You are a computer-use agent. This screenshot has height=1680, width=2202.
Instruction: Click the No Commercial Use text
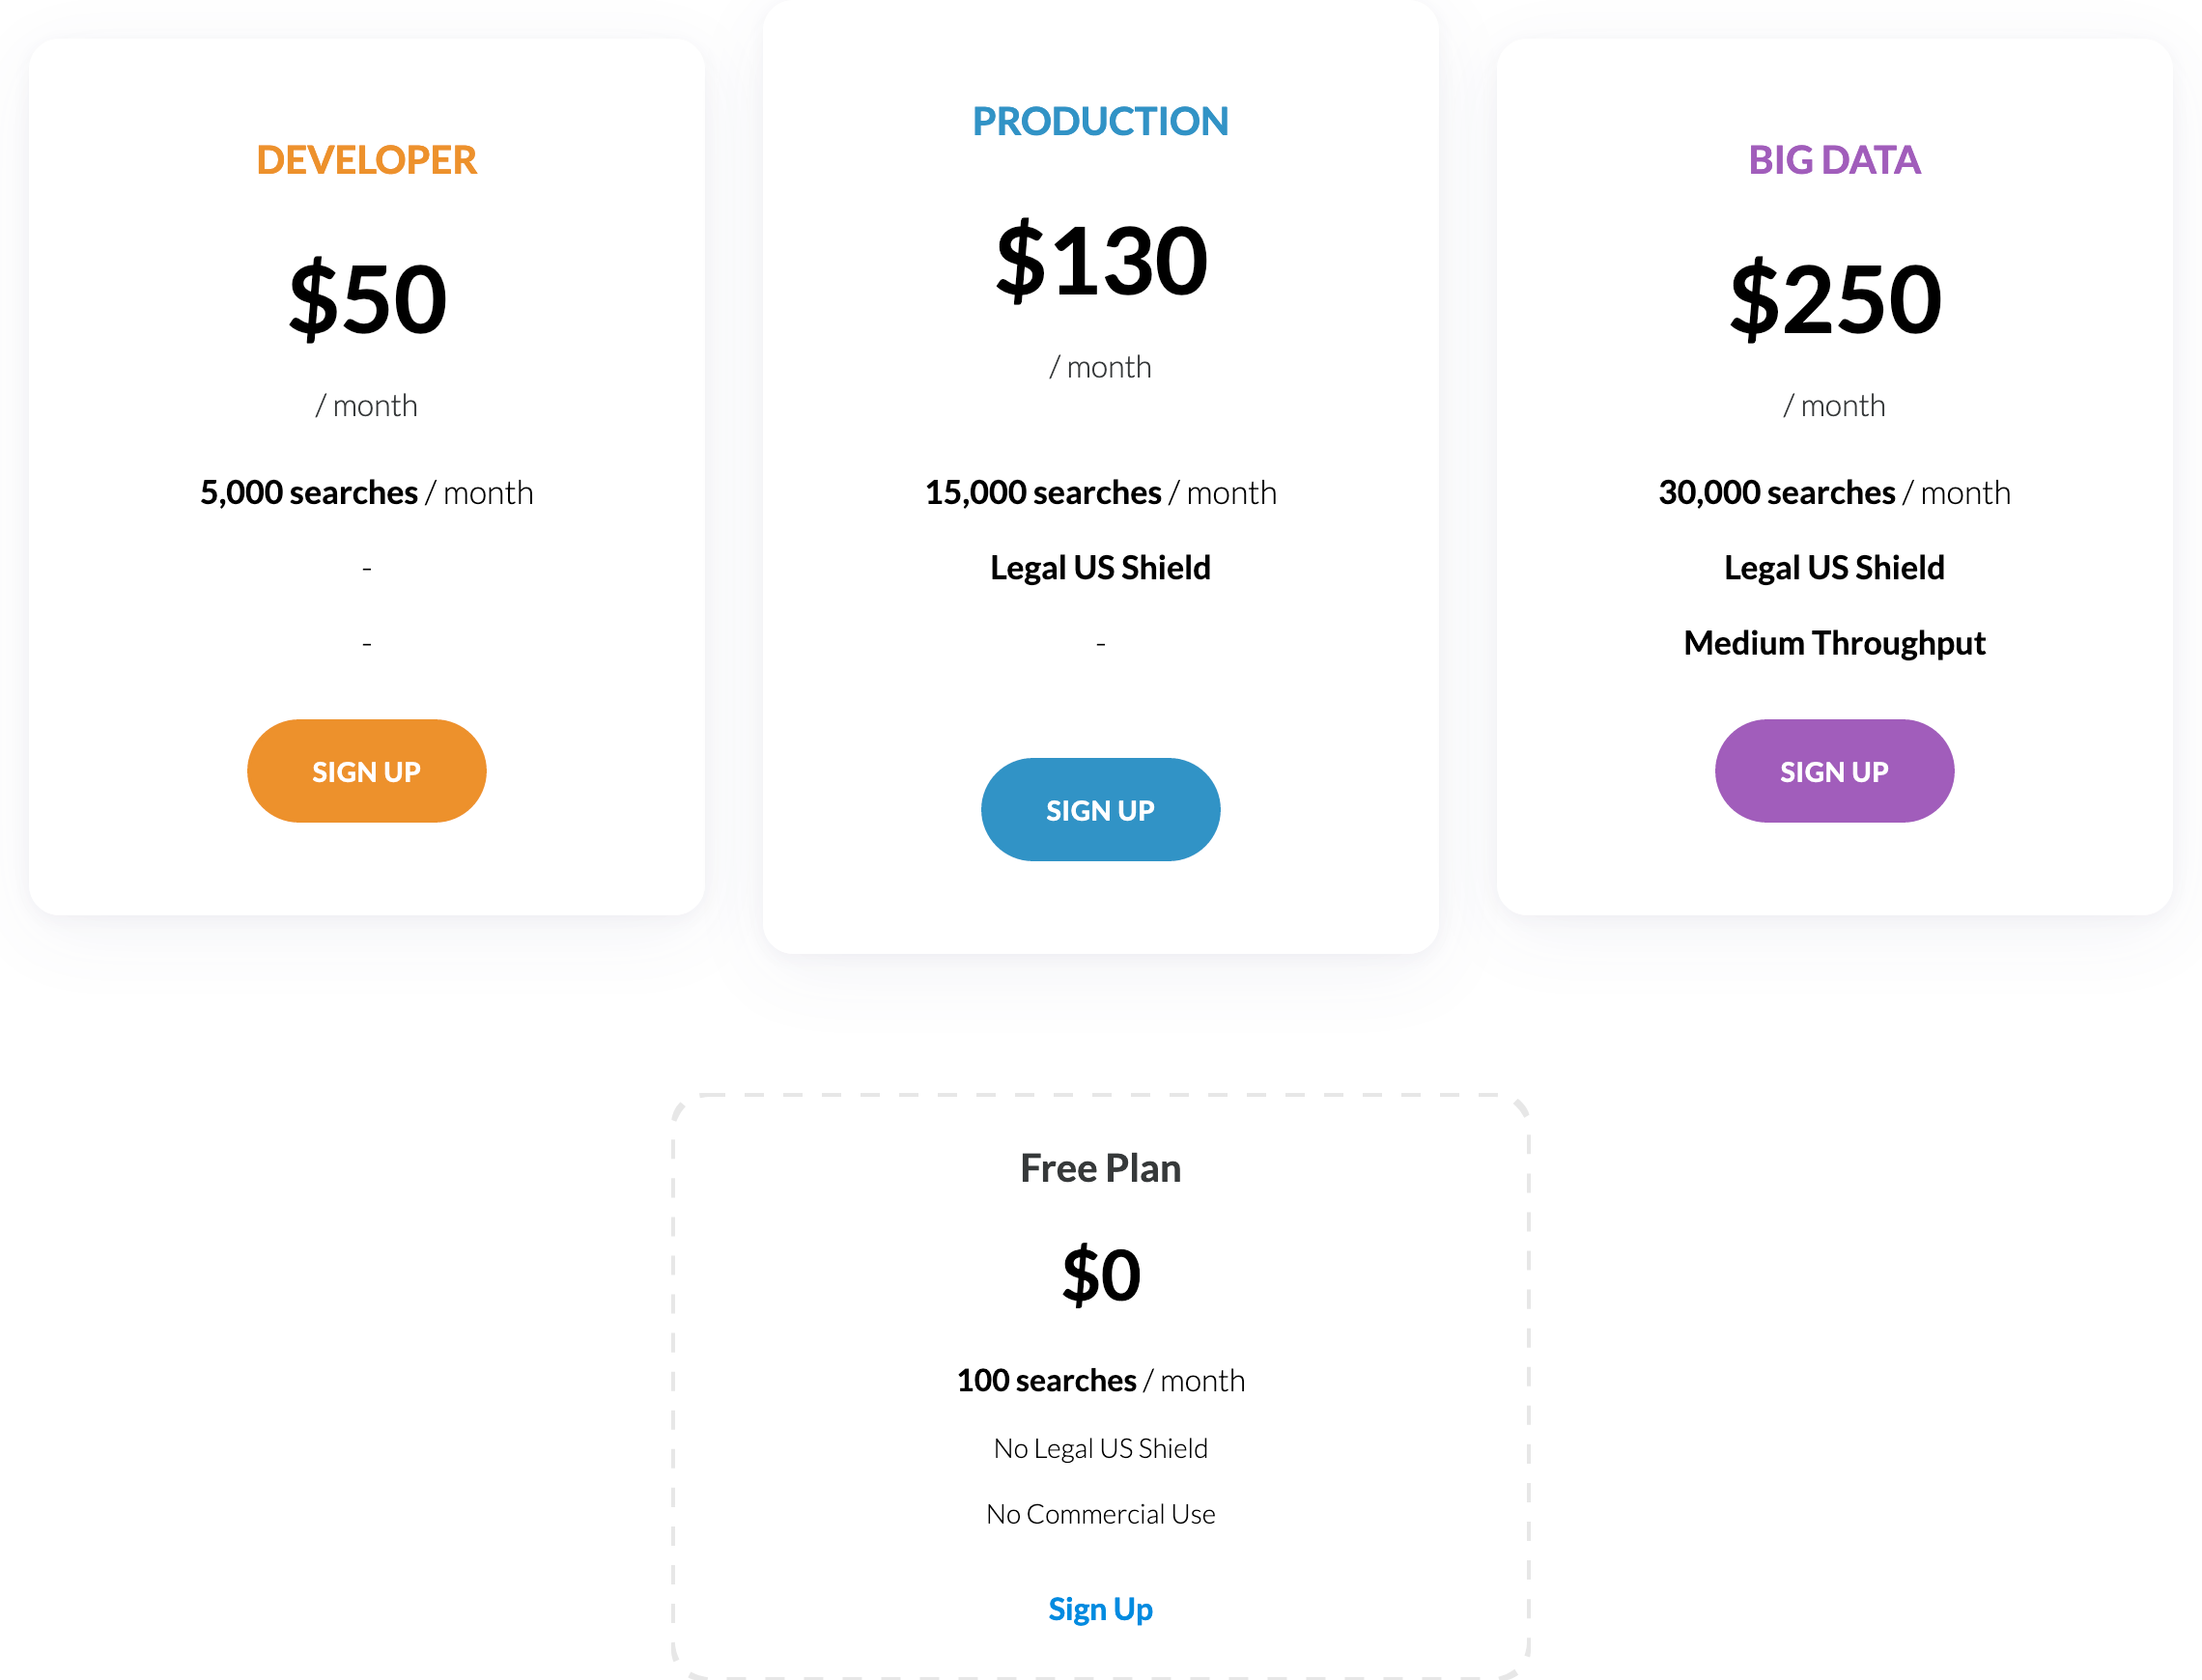point(1100,1514)
